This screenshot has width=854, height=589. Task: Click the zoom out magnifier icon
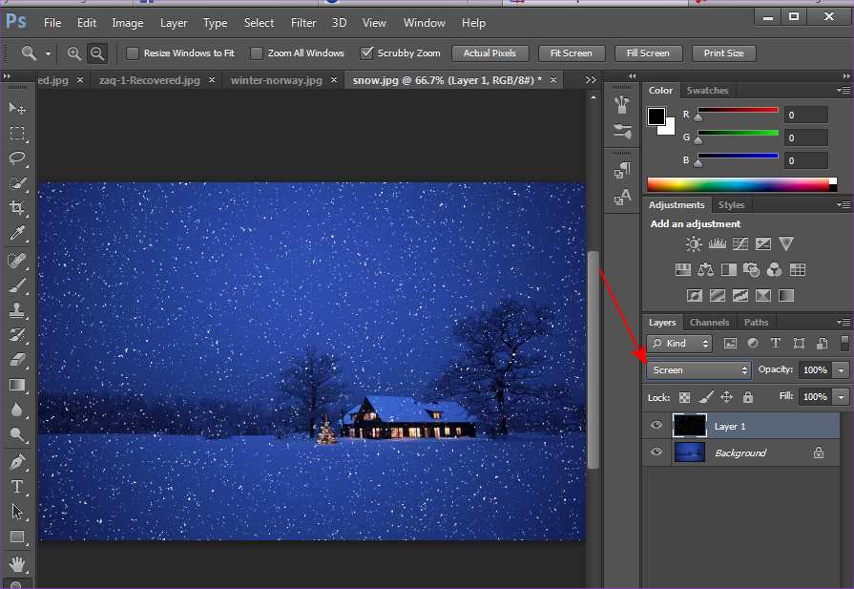(x=96, y=53)
